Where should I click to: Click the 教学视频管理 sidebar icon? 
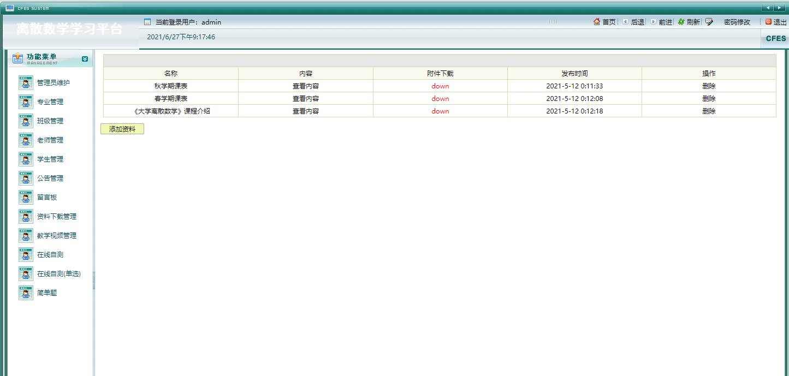(26, 236)
